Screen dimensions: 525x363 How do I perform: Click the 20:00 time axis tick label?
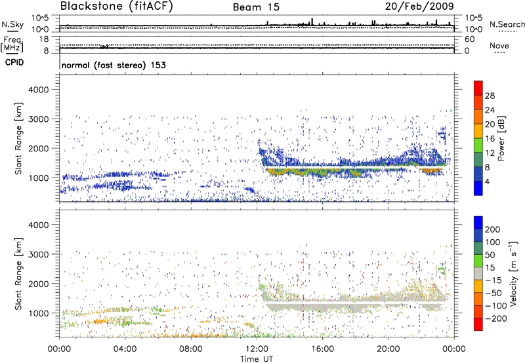388,349
